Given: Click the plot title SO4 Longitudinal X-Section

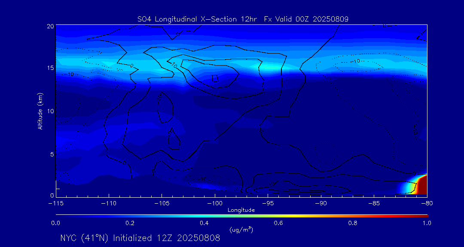Looking at the screenshot, I should 243,19.
